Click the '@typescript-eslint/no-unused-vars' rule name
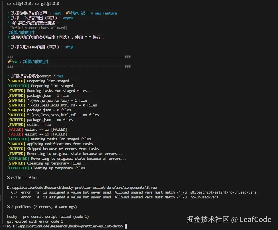The image size is (278, 230). tap(223, 192)
